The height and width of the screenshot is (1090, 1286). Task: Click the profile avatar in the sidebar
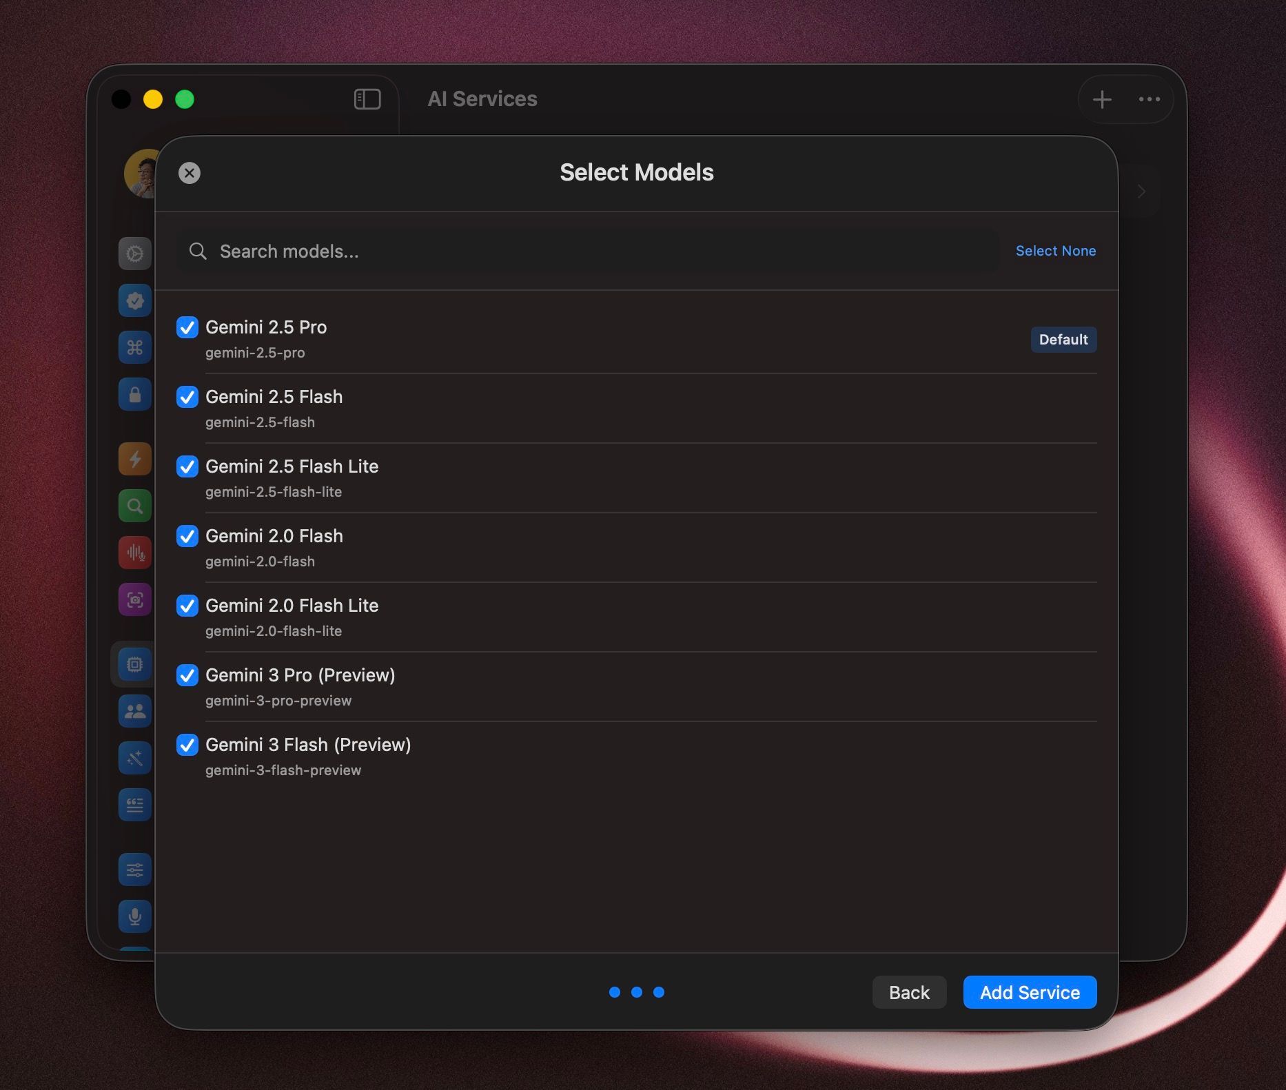pos(141,174)
